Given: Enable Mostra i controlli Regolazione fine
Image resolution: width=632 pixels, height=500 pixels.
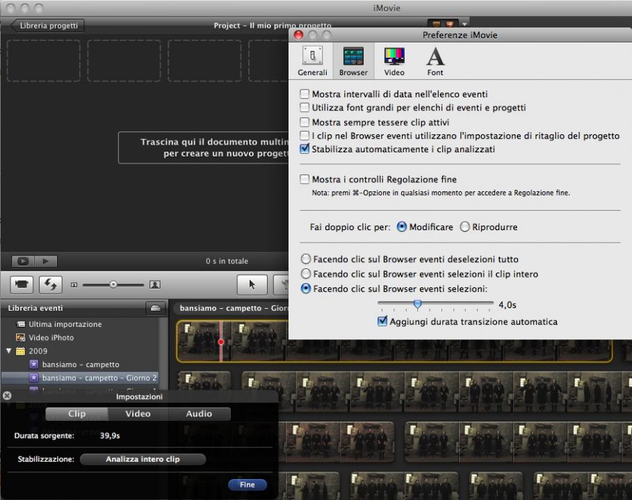Looking at the screenshot, I should tap(305, 179).
